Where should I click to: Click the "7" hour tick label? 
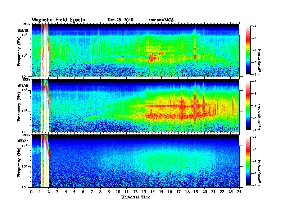click(92, 192)
